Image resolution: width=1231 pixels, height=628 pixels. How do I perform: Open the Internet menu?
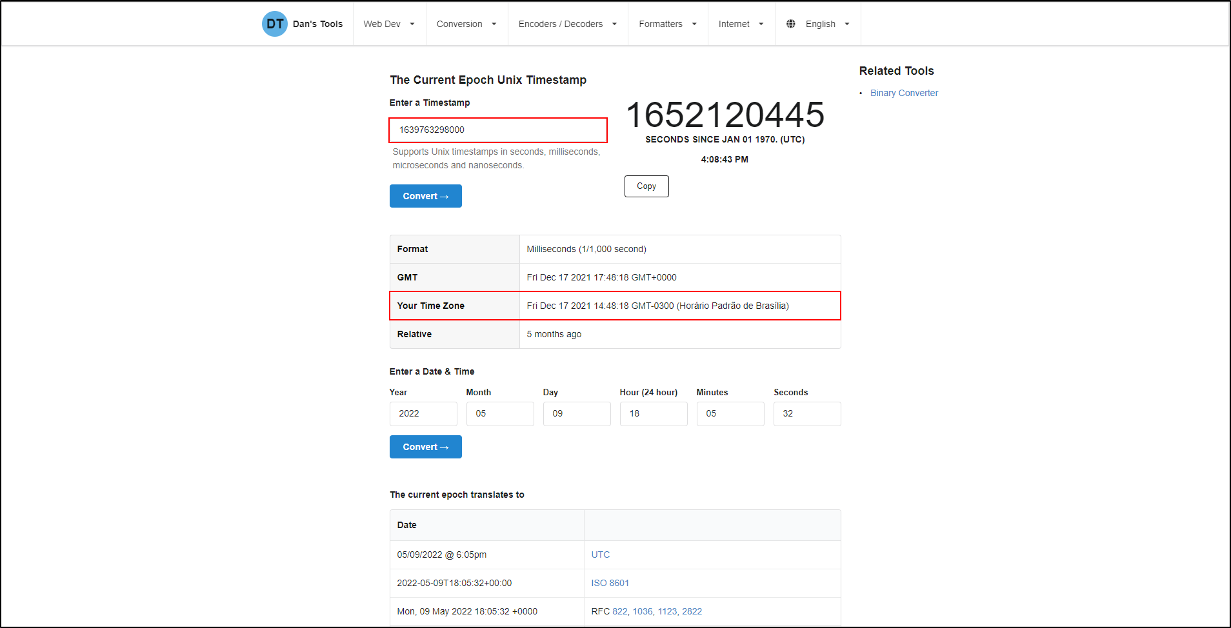741,24
